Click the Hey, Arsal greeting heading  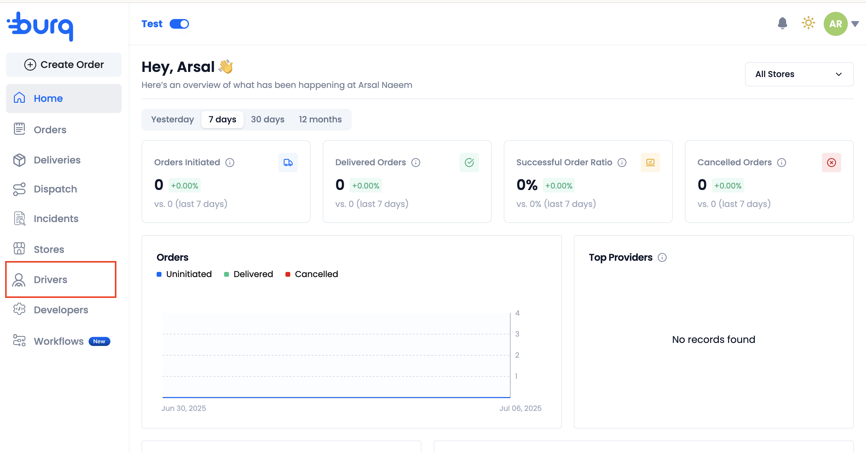click(187, 67)
